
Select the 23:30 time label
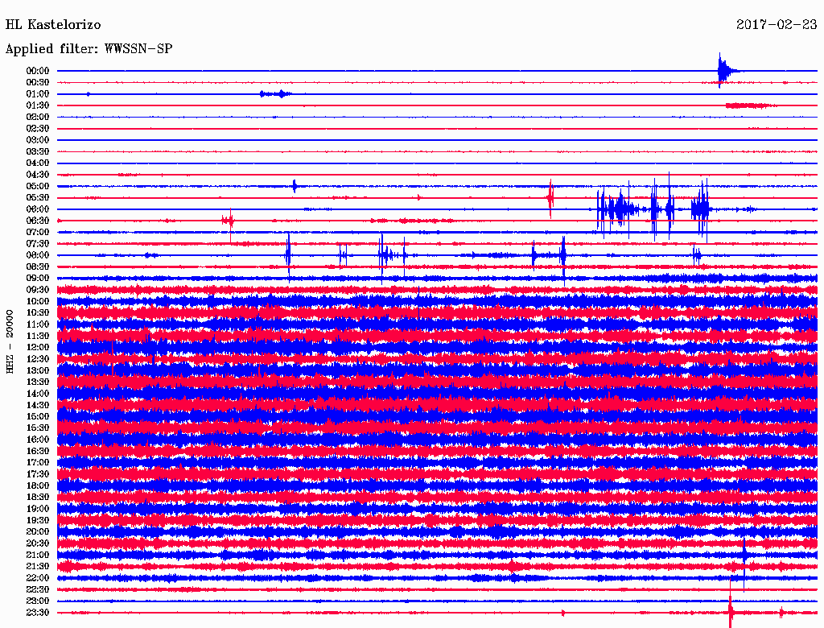pos(38,612)
